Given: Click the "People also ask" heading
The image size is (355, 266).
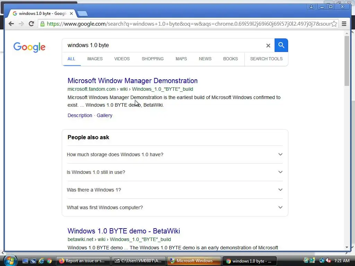Looking at the screenshot, I should [88, 137].
